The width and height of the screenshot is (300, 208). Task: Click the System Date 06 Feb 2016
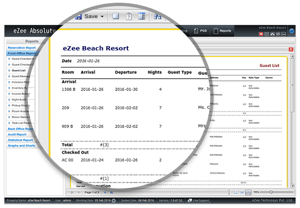[138, 201]
